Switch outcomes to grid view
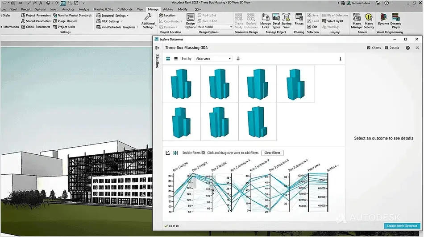The width and height of the screenshot is (424, 237). (168, 59)
